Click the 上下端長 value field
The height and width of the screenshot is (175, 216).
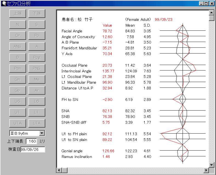pos(31,141)
